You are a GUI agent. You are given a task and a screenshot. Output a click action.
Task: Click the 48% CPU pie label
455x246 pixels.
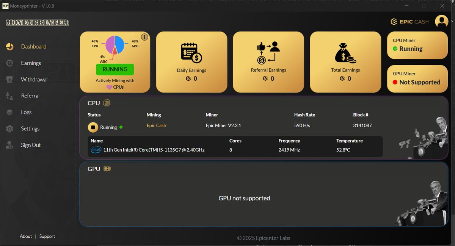pyautogui.click(x=95, y=43)
